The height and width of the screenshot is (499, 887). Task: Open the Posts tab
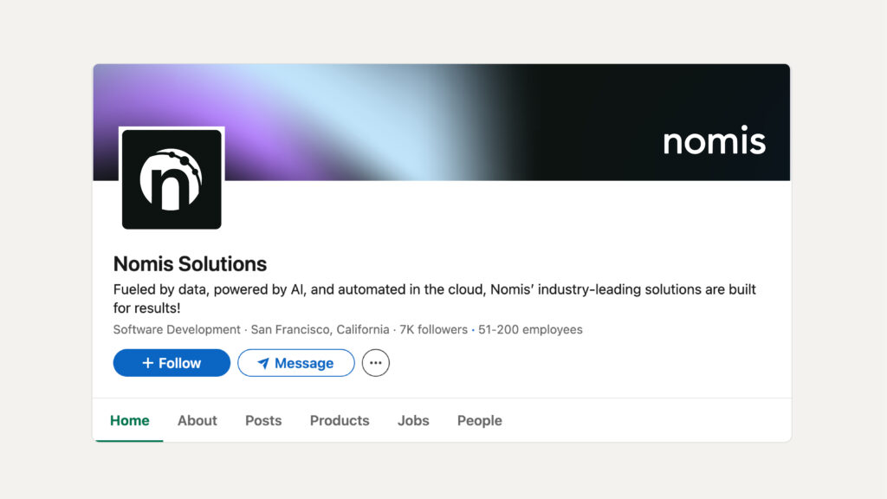[x=263, y=420]
